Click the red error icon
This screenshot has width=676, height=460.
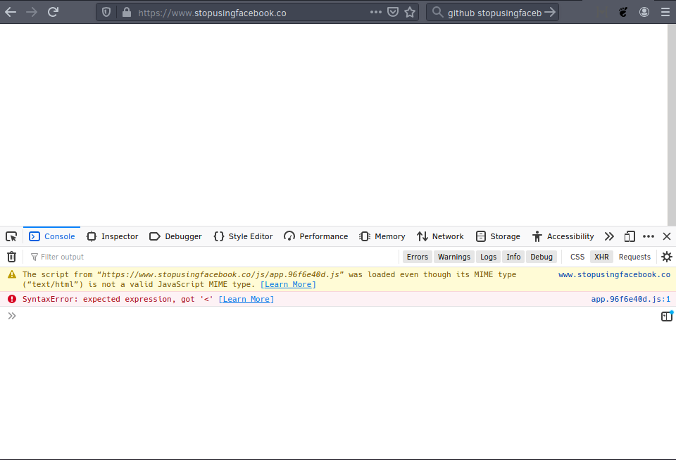(x=12, y=299)
